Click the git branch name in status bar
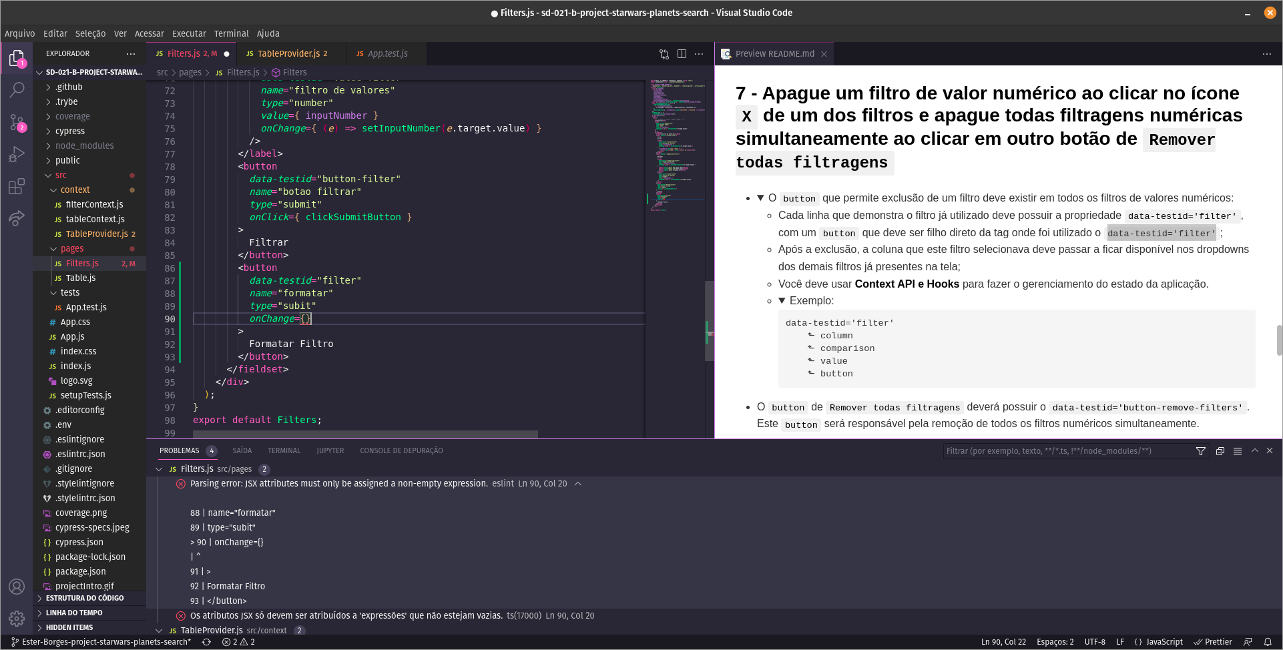1283x650 pixels. pos(101,642)
